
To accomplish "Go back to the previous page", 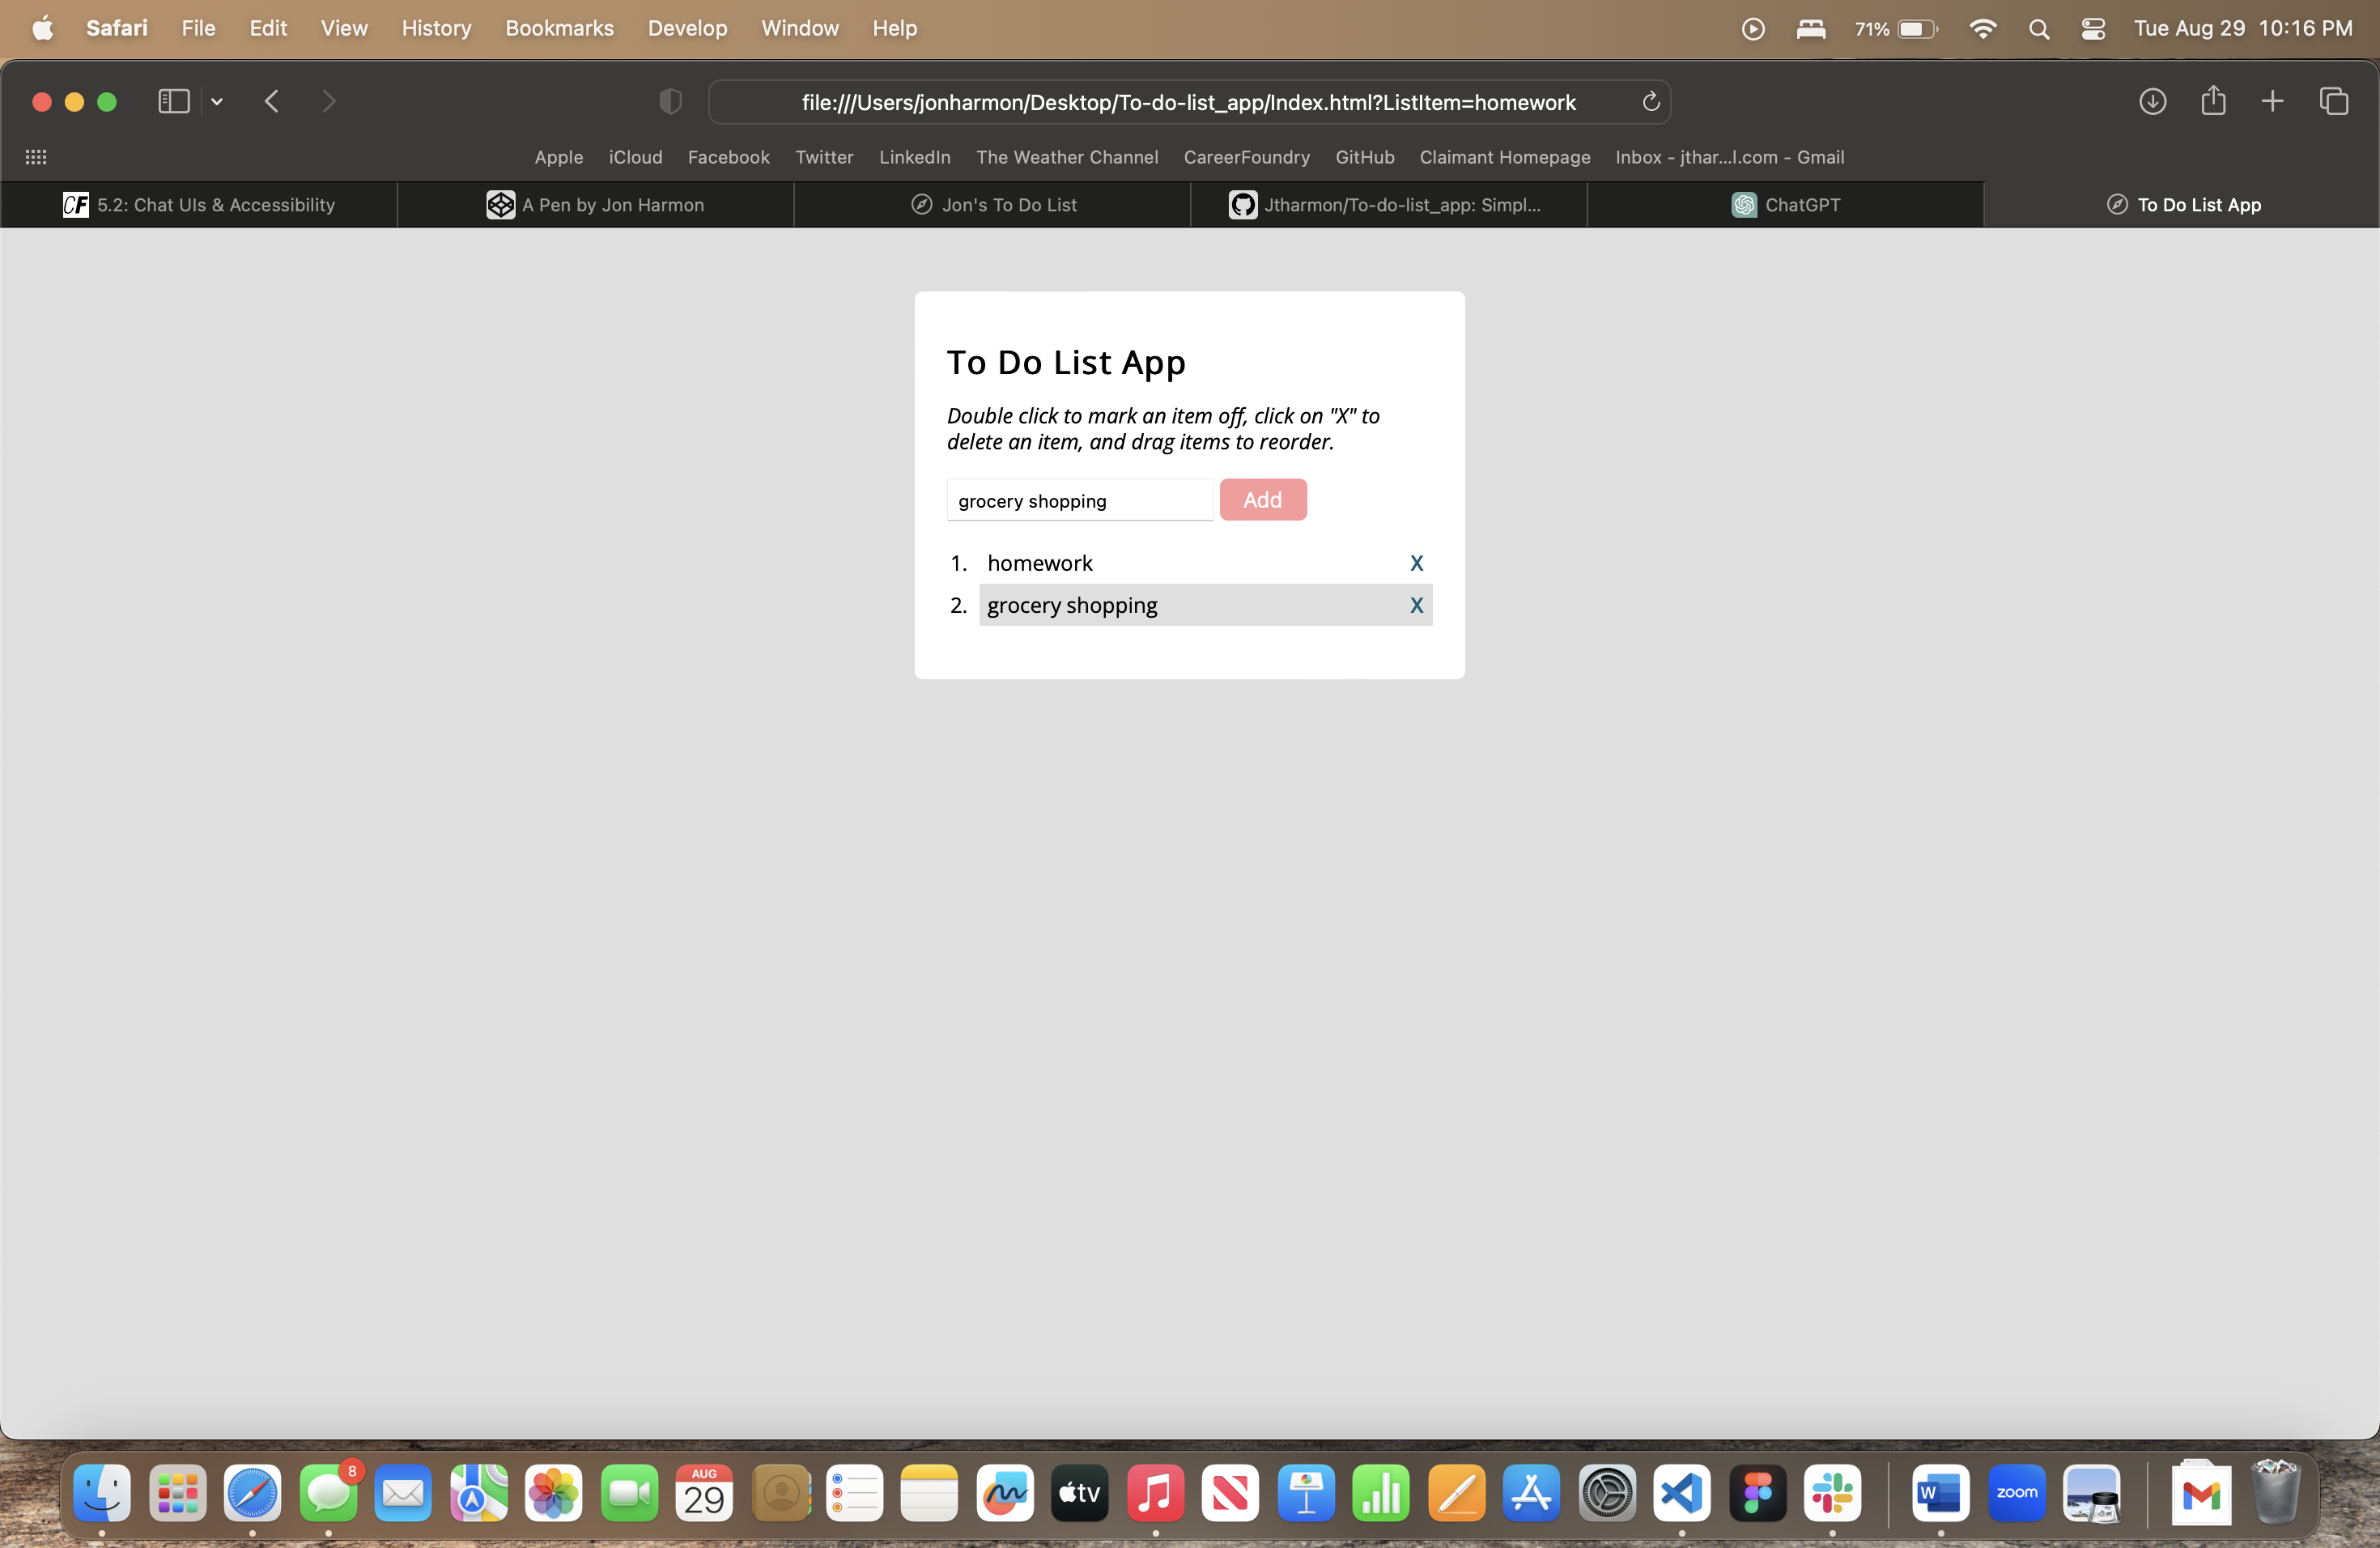I will pyautogui.click(x=272, y=102).
